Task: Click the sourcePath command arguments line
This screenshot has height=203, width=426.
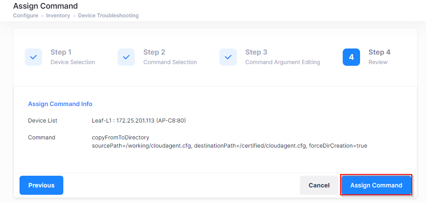Action: point(229,146)
